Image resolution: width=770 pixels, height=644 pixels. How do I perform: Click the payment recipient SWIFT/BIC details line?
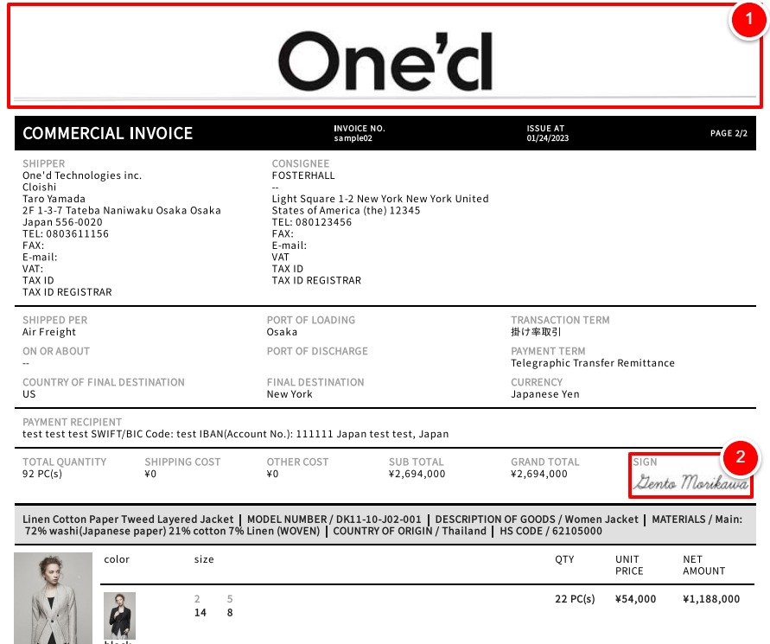click(x=236, y=434)
